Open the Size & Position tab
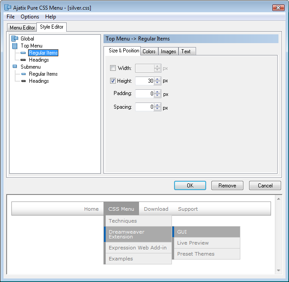The height and width of the screenshot is (282, 289). click(x=122, y=51)
